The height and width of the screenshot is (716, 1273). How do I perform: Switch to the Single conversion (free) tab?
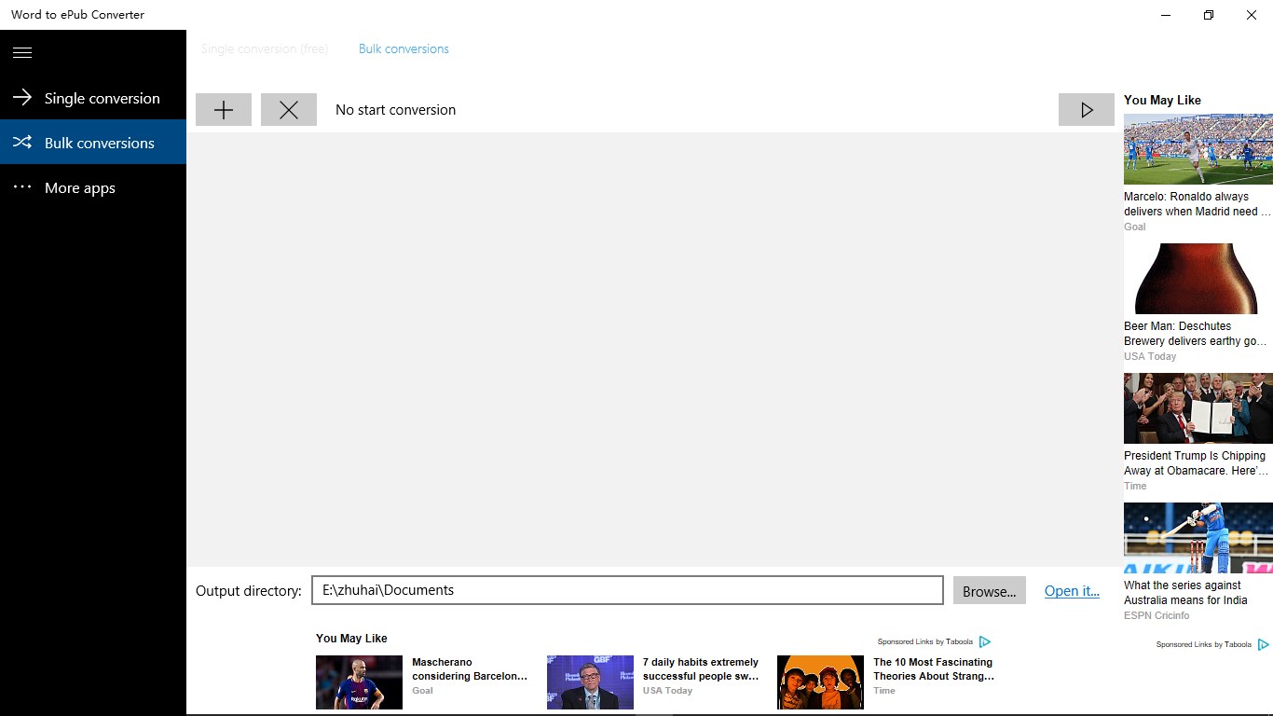(x=265, y=48)
